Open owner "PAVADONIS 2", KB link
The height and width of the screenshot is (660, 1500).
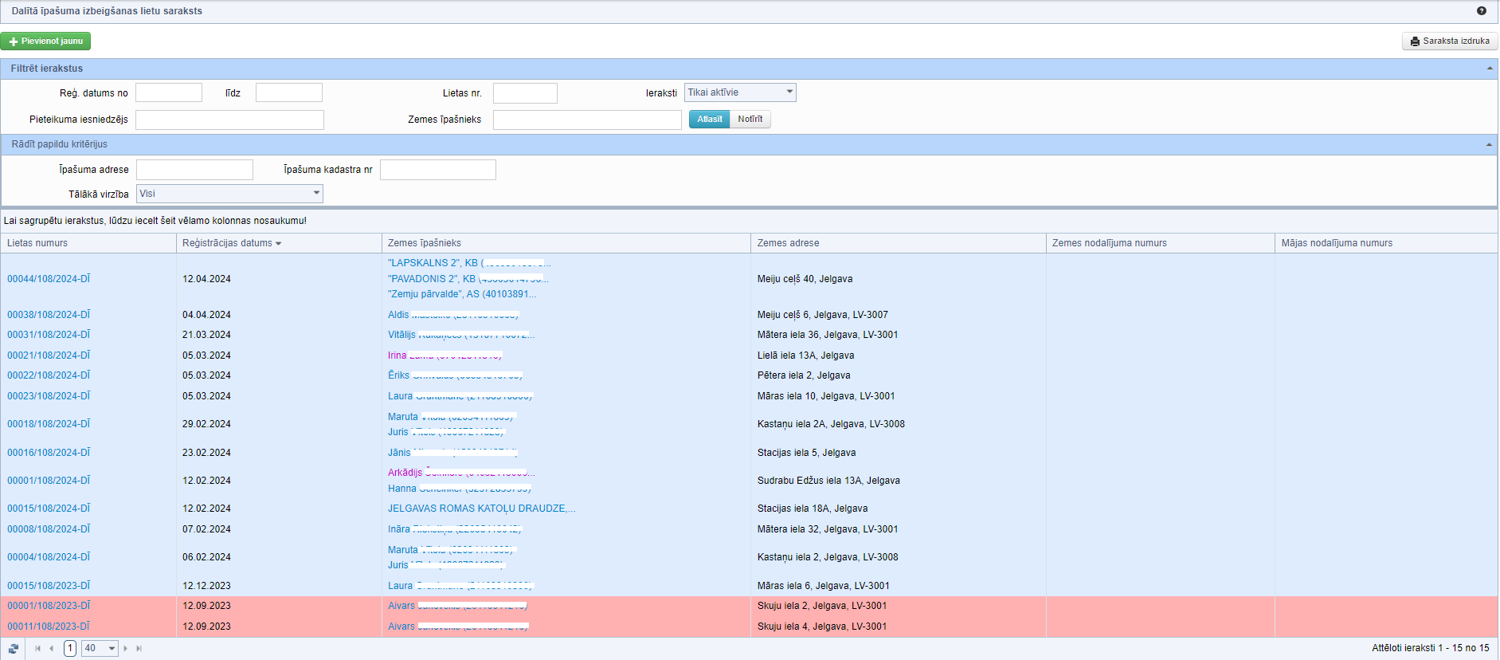(468, 279)
